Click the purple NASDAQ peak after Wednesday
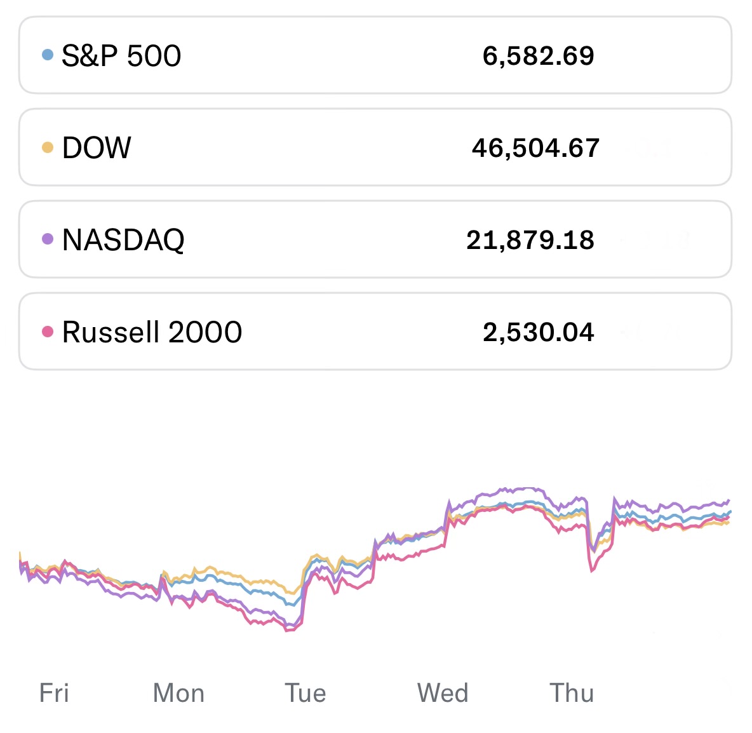The image size is (752, 733). [527, 488]
